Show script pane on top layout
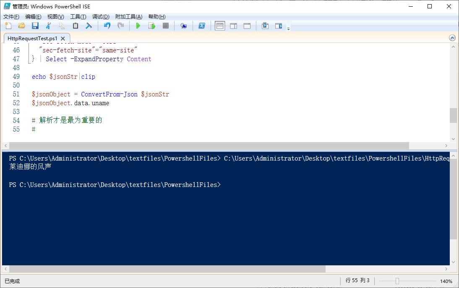 pos(220,26)
